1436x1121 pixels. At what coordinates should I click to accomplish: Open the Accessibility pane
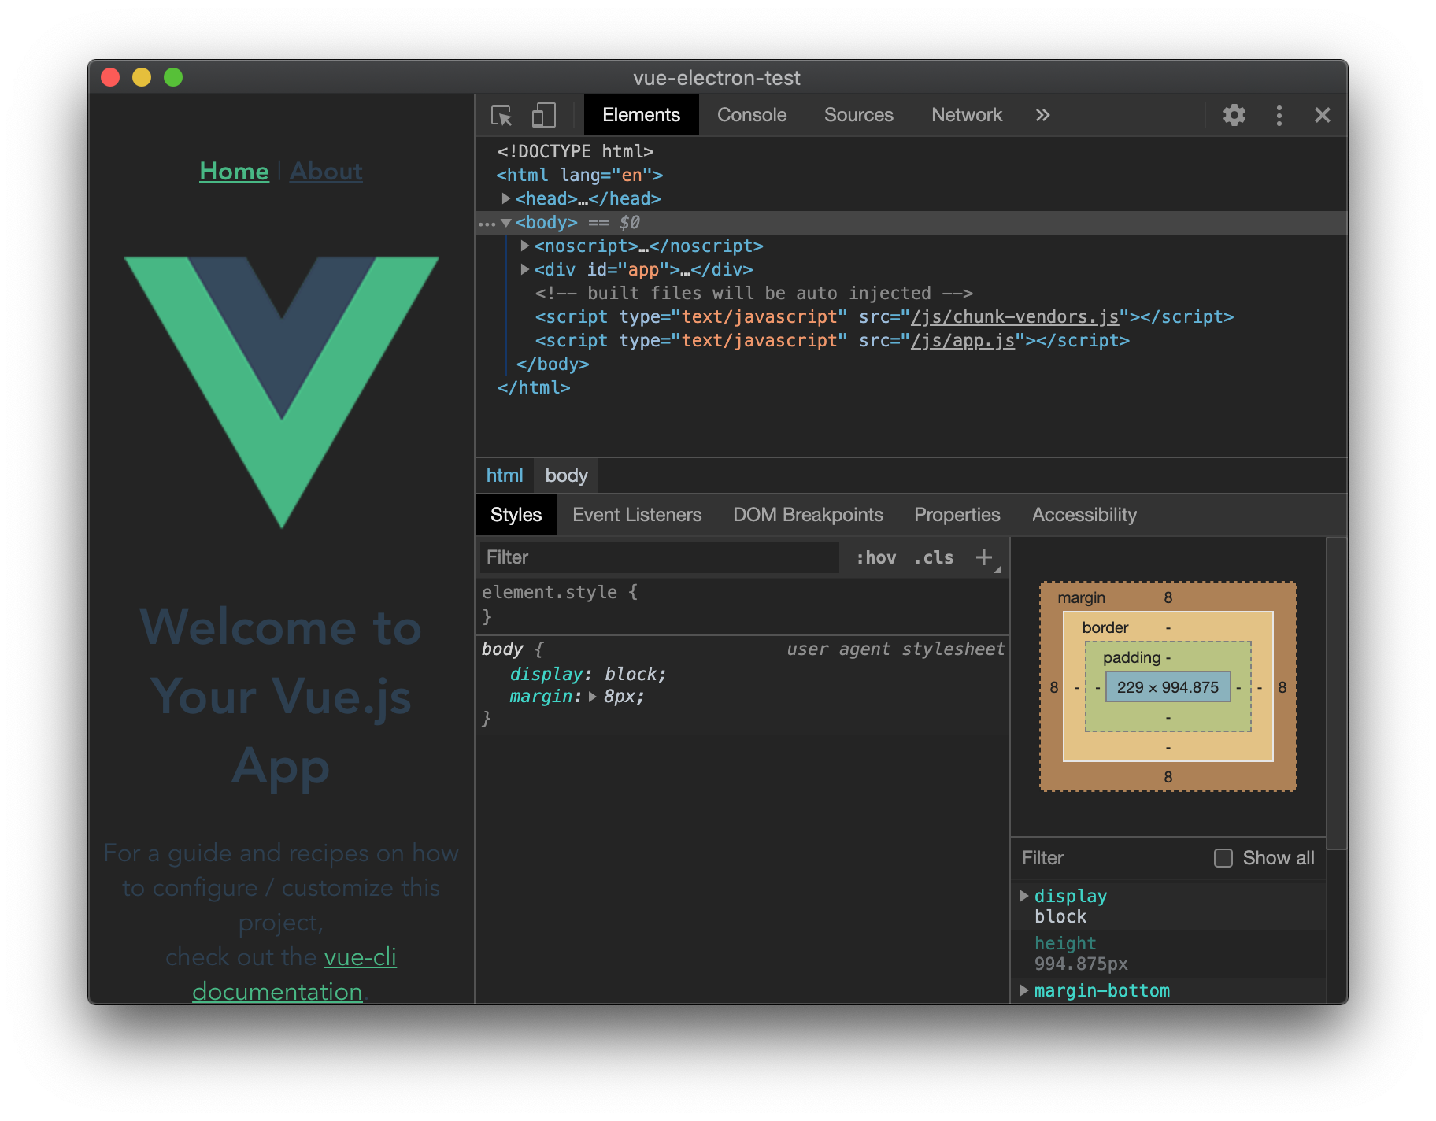tap(1084, 515)
